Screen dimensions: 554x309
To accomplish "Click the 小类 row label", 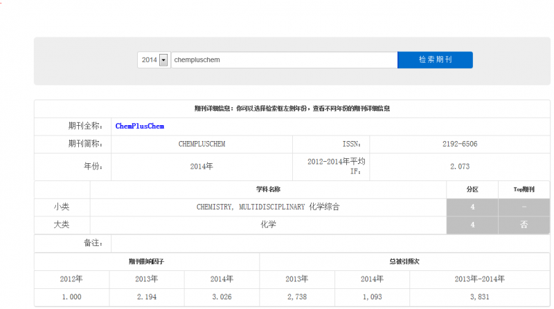I will click(62, 207).
